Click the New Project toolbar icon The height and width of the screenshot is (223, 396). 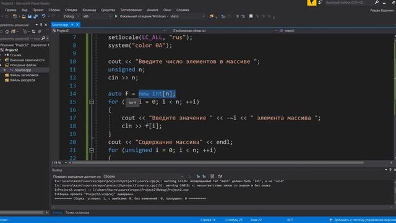pyautogui.click(x=15, y=16)
